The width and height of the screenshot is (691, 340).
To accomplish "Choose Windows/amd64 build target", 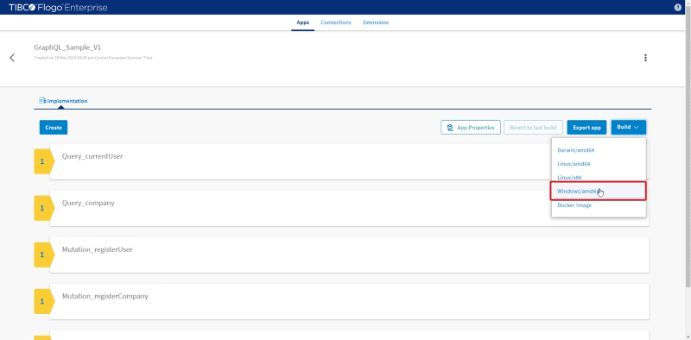I will pyautogui.click(x=598, y=191).
